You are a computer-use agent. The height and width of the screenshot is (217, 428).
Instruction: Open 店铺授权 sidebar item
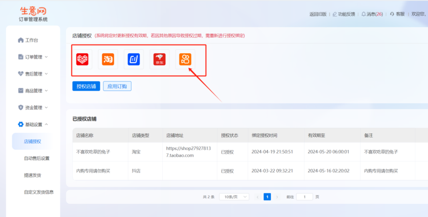(x=33, y=141)
